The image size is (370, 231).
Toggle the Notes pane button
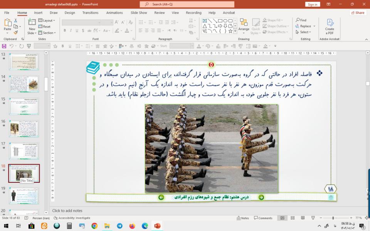point(243,218)
